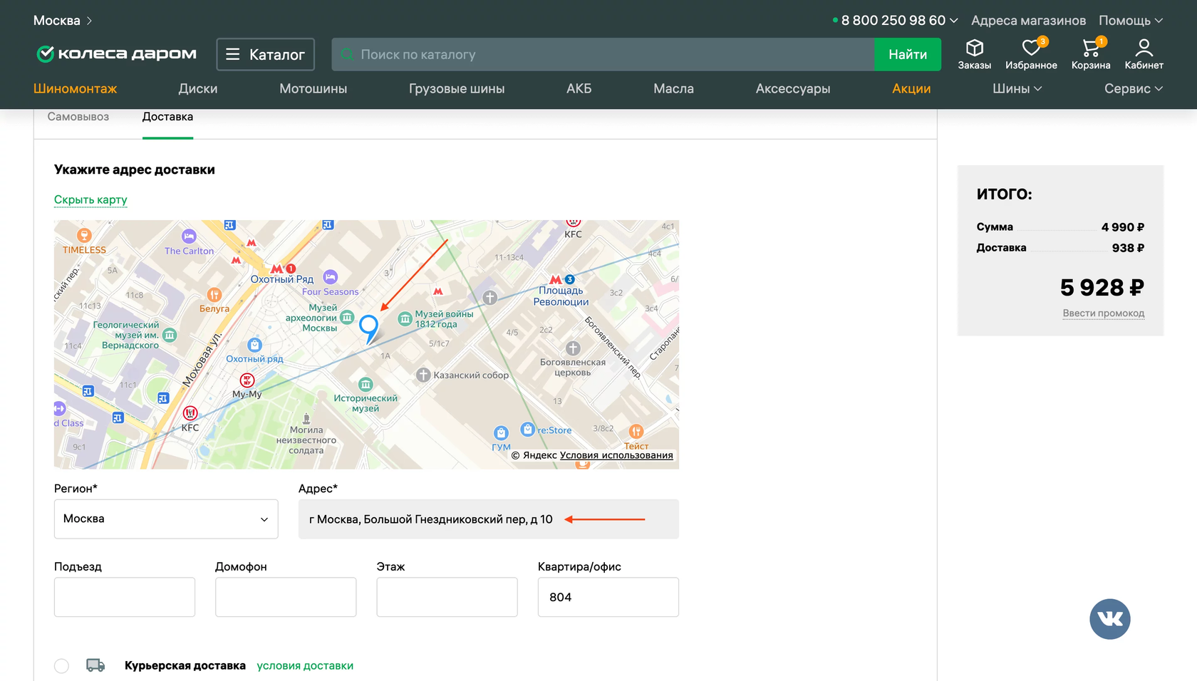Switch to Доставка tab

pyautogui.click(x=167, y=117)
